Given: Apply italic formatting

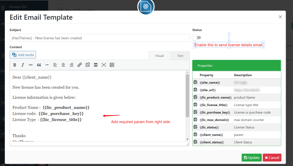Looking at the screenshot, I should point(23,65).
